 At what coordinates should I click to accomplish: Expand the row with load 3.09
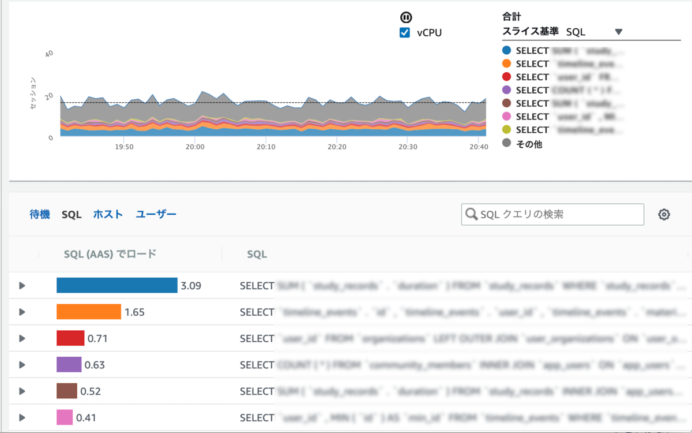click(x=22, y=286)
